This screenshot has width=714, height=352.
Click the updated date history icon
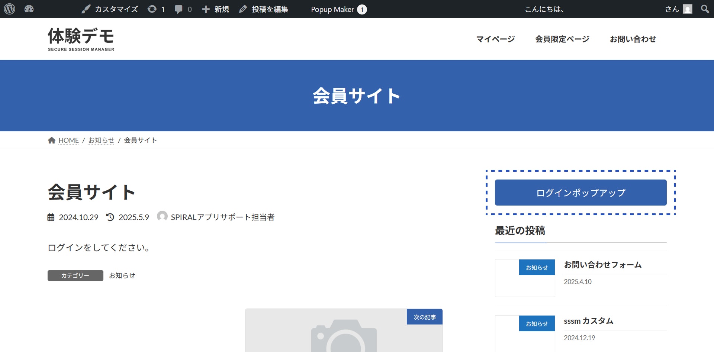[110, 217]
